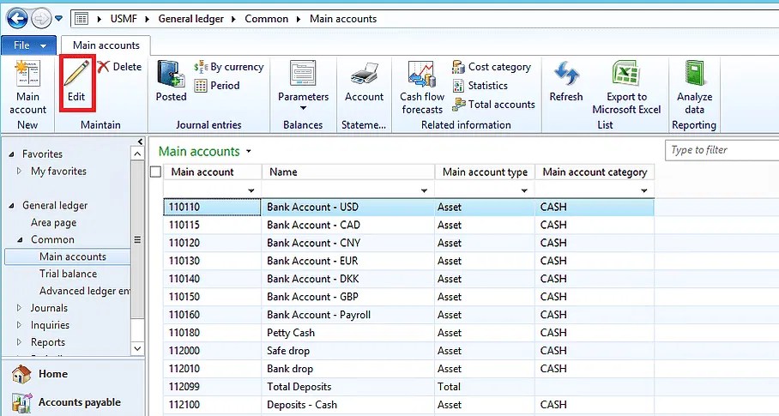Select the Main accounts ribbon tab
The width and height of the screenshot is (779, 416).
coord(106,45)
